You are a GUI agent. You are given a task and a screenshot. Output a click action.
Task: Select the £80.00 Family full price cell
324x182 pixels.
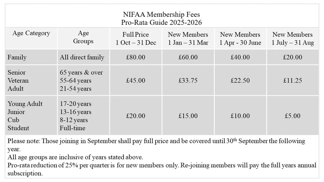[x=136, y=57]
